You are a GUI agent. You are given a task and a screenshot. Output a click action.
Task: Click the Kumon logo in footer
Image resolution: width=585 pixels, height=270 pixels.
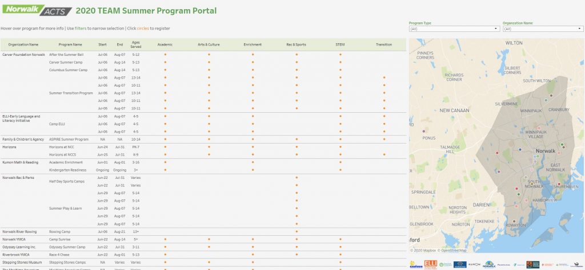point(475,264)
